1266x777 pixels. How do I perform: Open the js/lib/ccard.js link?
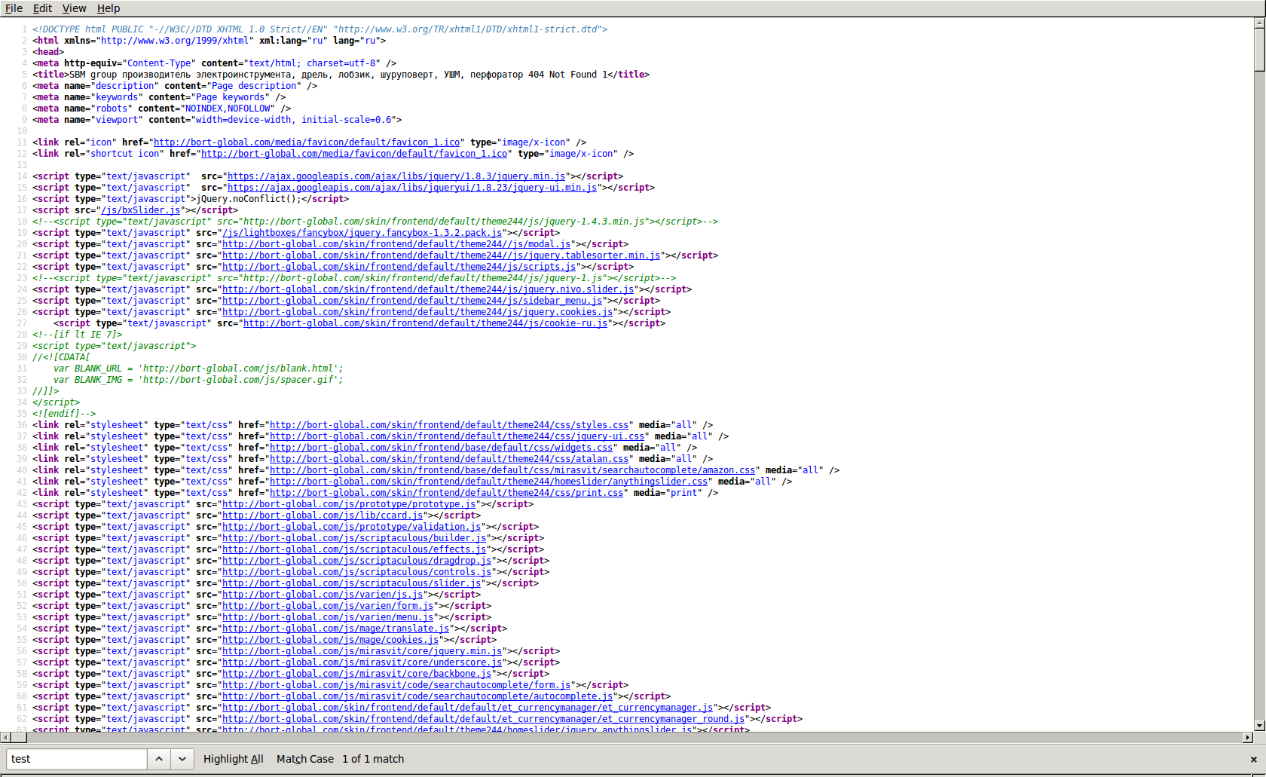pos(323,515)
